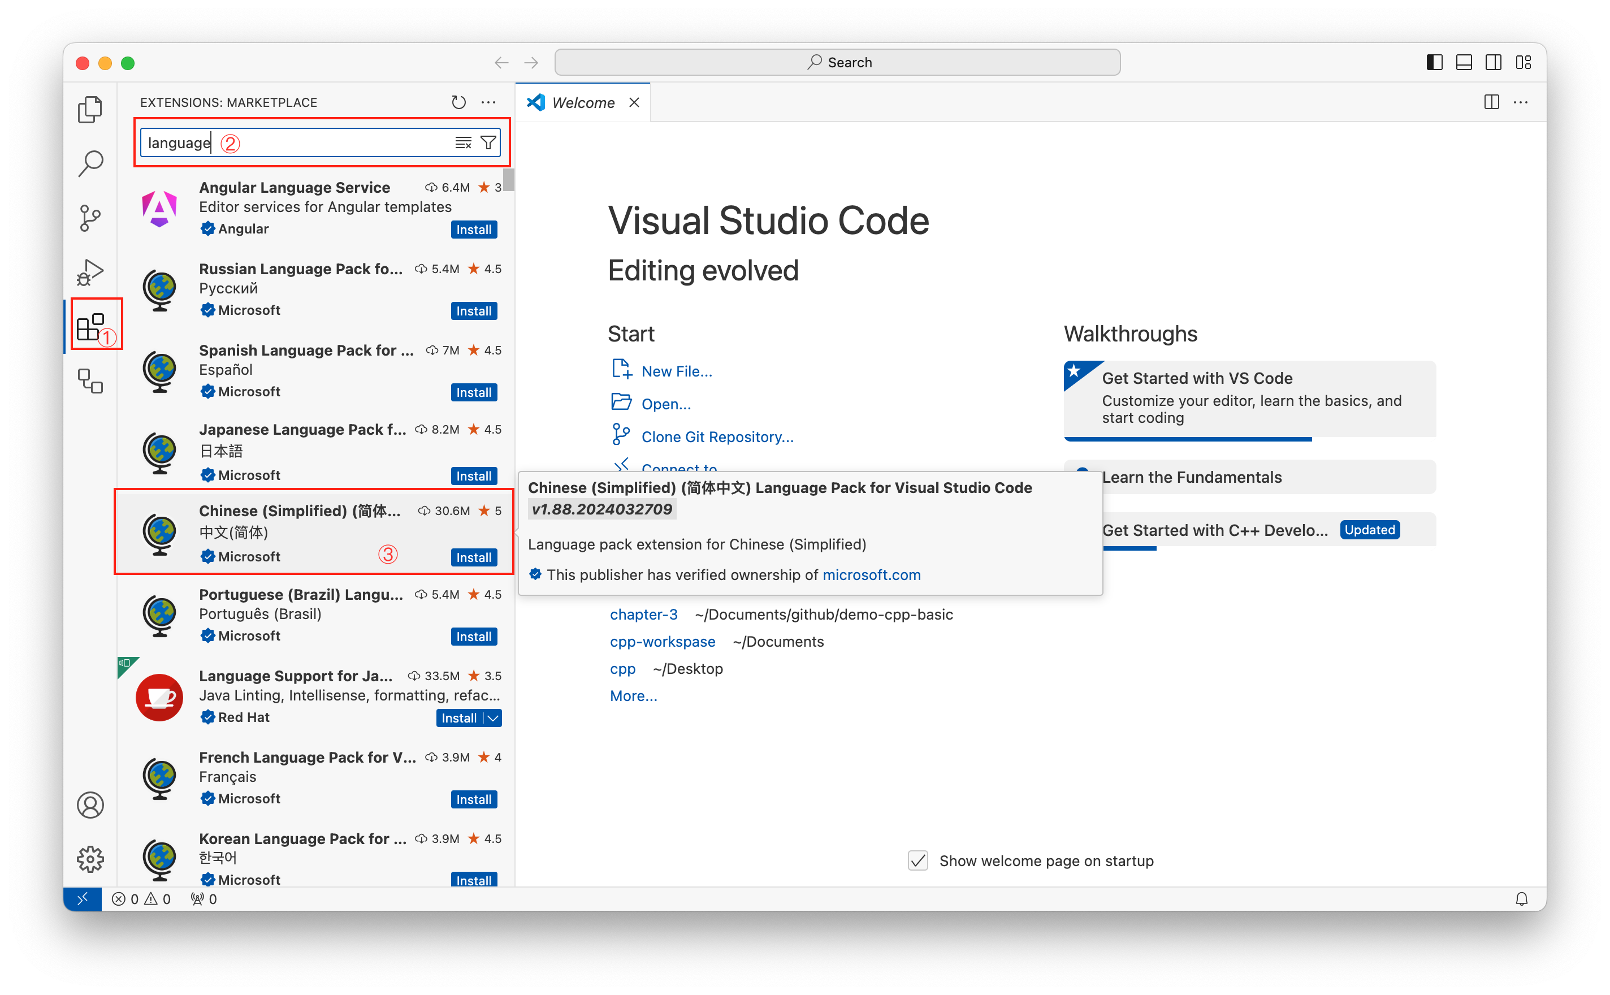Viewport: 1610px width, 995px height.
Task: Install the Russian Language Pack
Action: pyautogui.click(x=473, y=312)
